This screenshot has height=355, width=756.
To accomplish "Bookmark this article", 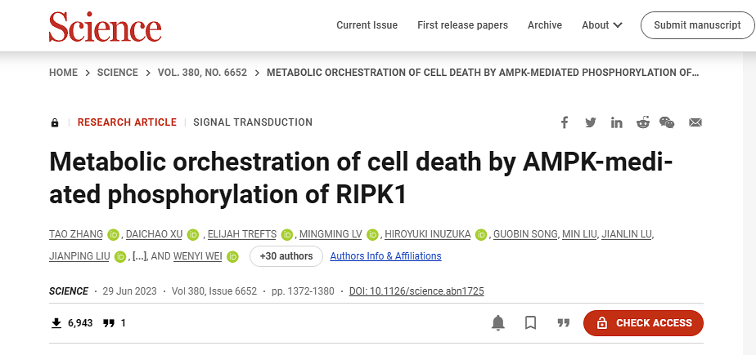I will [x=530, y=323].
